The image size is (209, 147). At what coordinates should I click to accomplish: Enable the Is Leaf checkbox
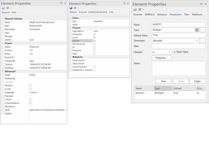(x=30, y=89)
